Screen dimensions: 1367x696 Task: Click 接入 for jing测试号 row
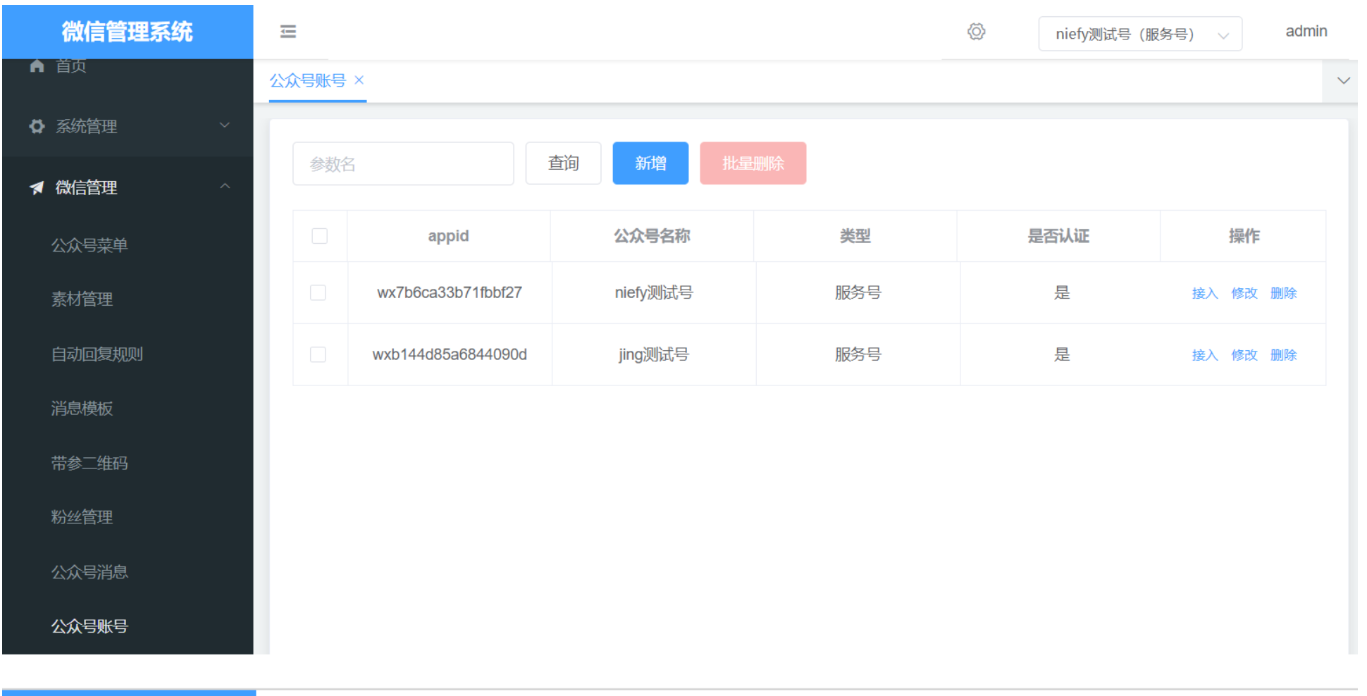(x=1205, y=355)
